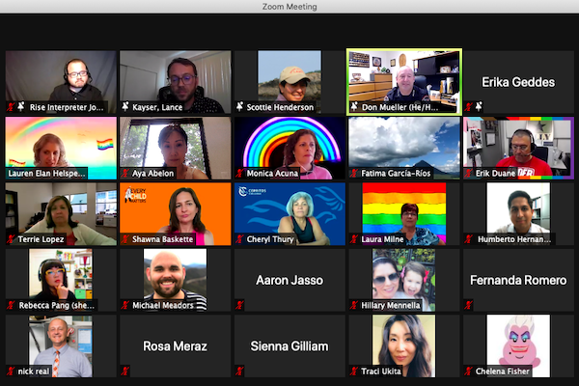Click the muted mic icon beside Humberto Hernan...
Viewport: 579px width, 386px height.
pyautogui.click(x=469, y=239)
